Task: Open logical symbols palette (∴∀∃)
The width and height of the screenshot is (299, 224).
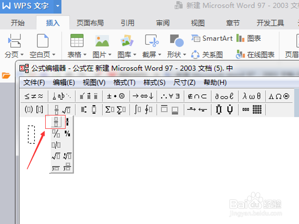Action: click(170, 96)
